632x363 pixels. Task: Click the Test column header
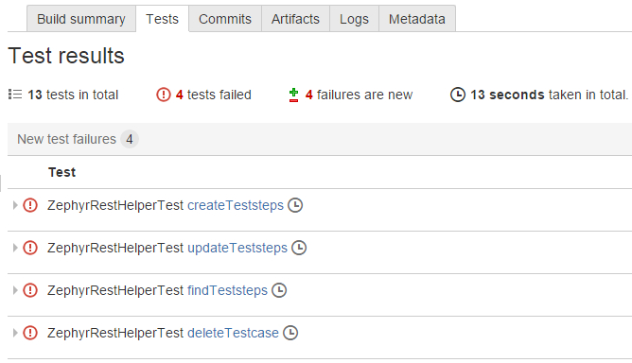pos(61,172)
